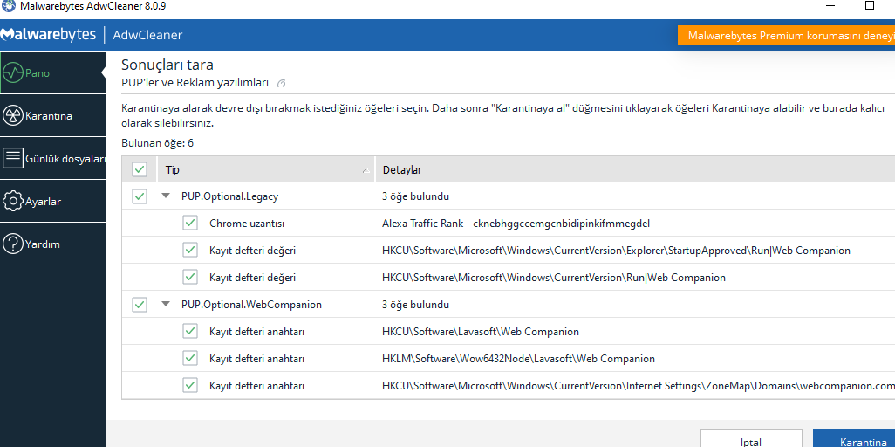Click the Karantina biohazard icon

pyautogui.click(x=13, y=115)
